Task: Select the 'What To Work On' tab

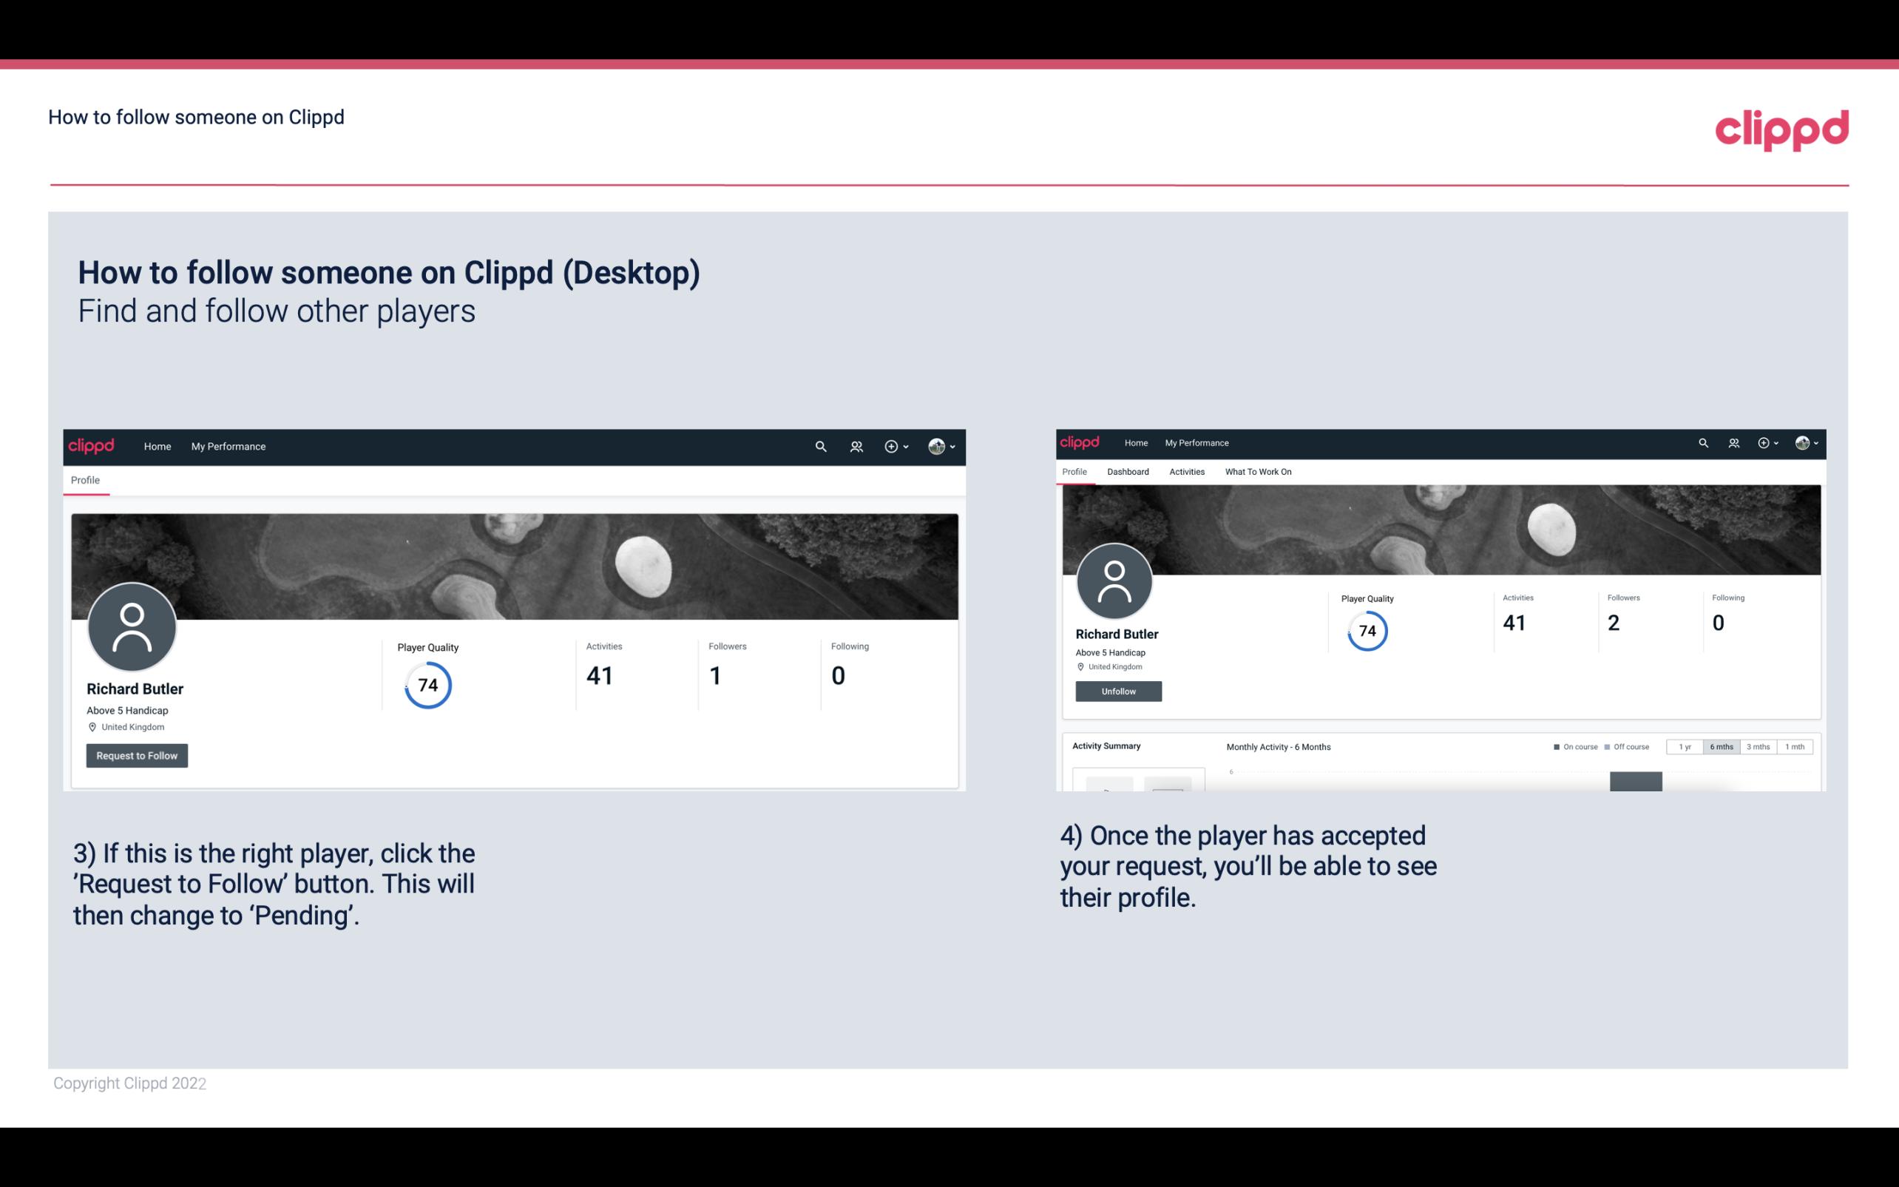Action: click(1258, 472)
